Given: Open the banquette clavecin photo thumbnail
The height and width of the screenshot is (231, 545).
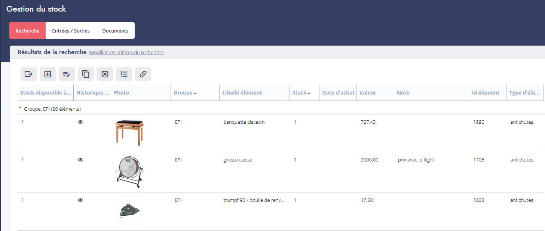Looking at the screenshot, I should click(130, 133).
